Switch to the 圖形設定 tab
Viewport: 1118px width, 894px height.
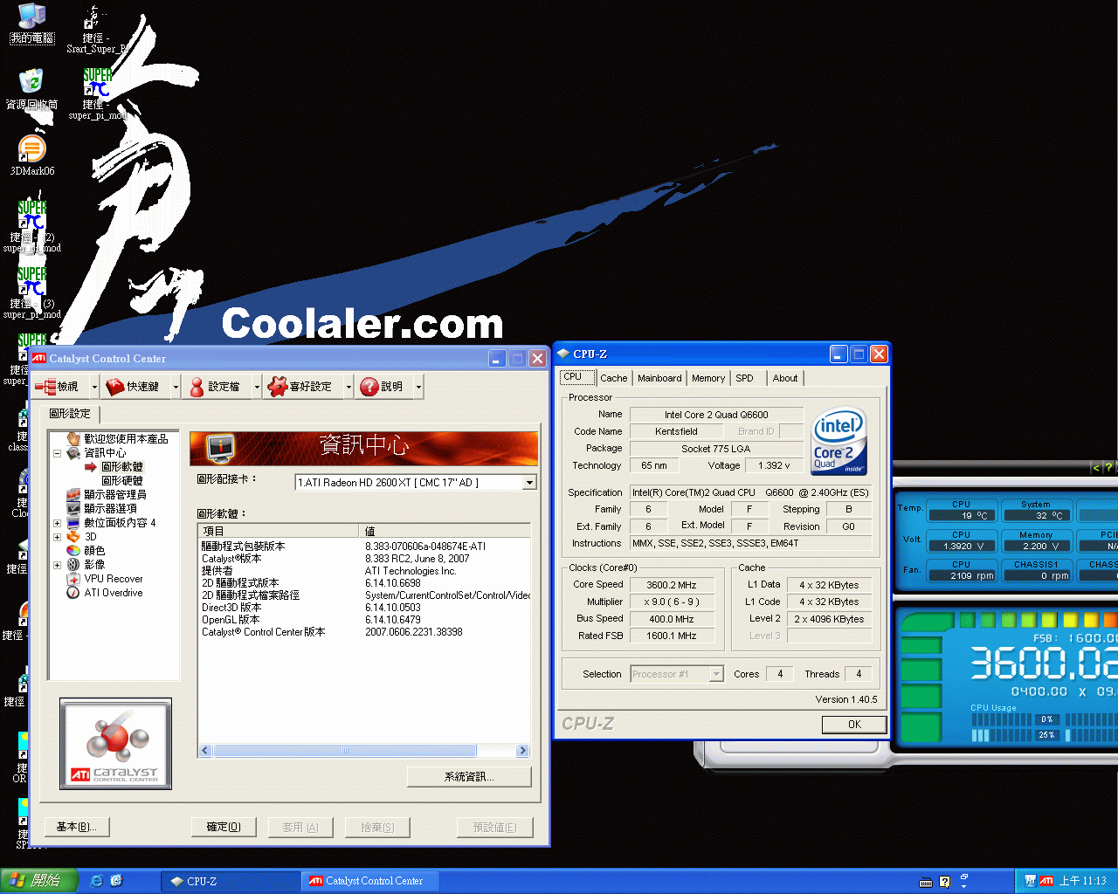70,414
